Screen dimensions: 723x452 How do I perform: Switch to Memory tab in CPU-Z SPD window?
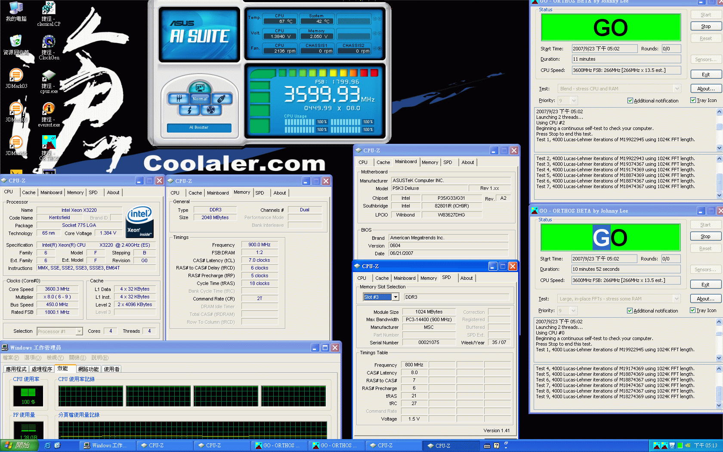[x=429, y=278]
